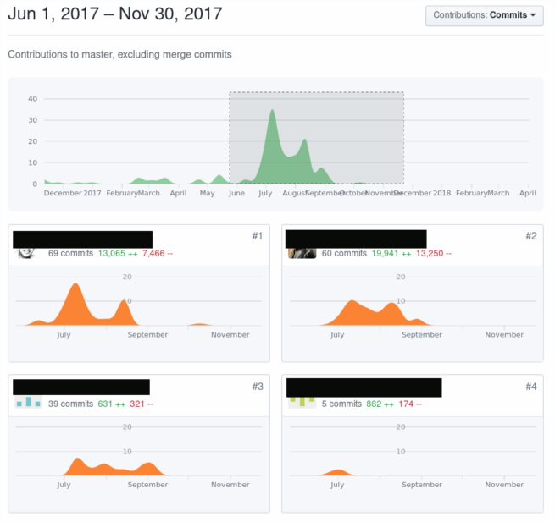This screenshot has height=522, width=555.
Task: Click the orange commit chart of contributor #1
Action: pos(76,309)
